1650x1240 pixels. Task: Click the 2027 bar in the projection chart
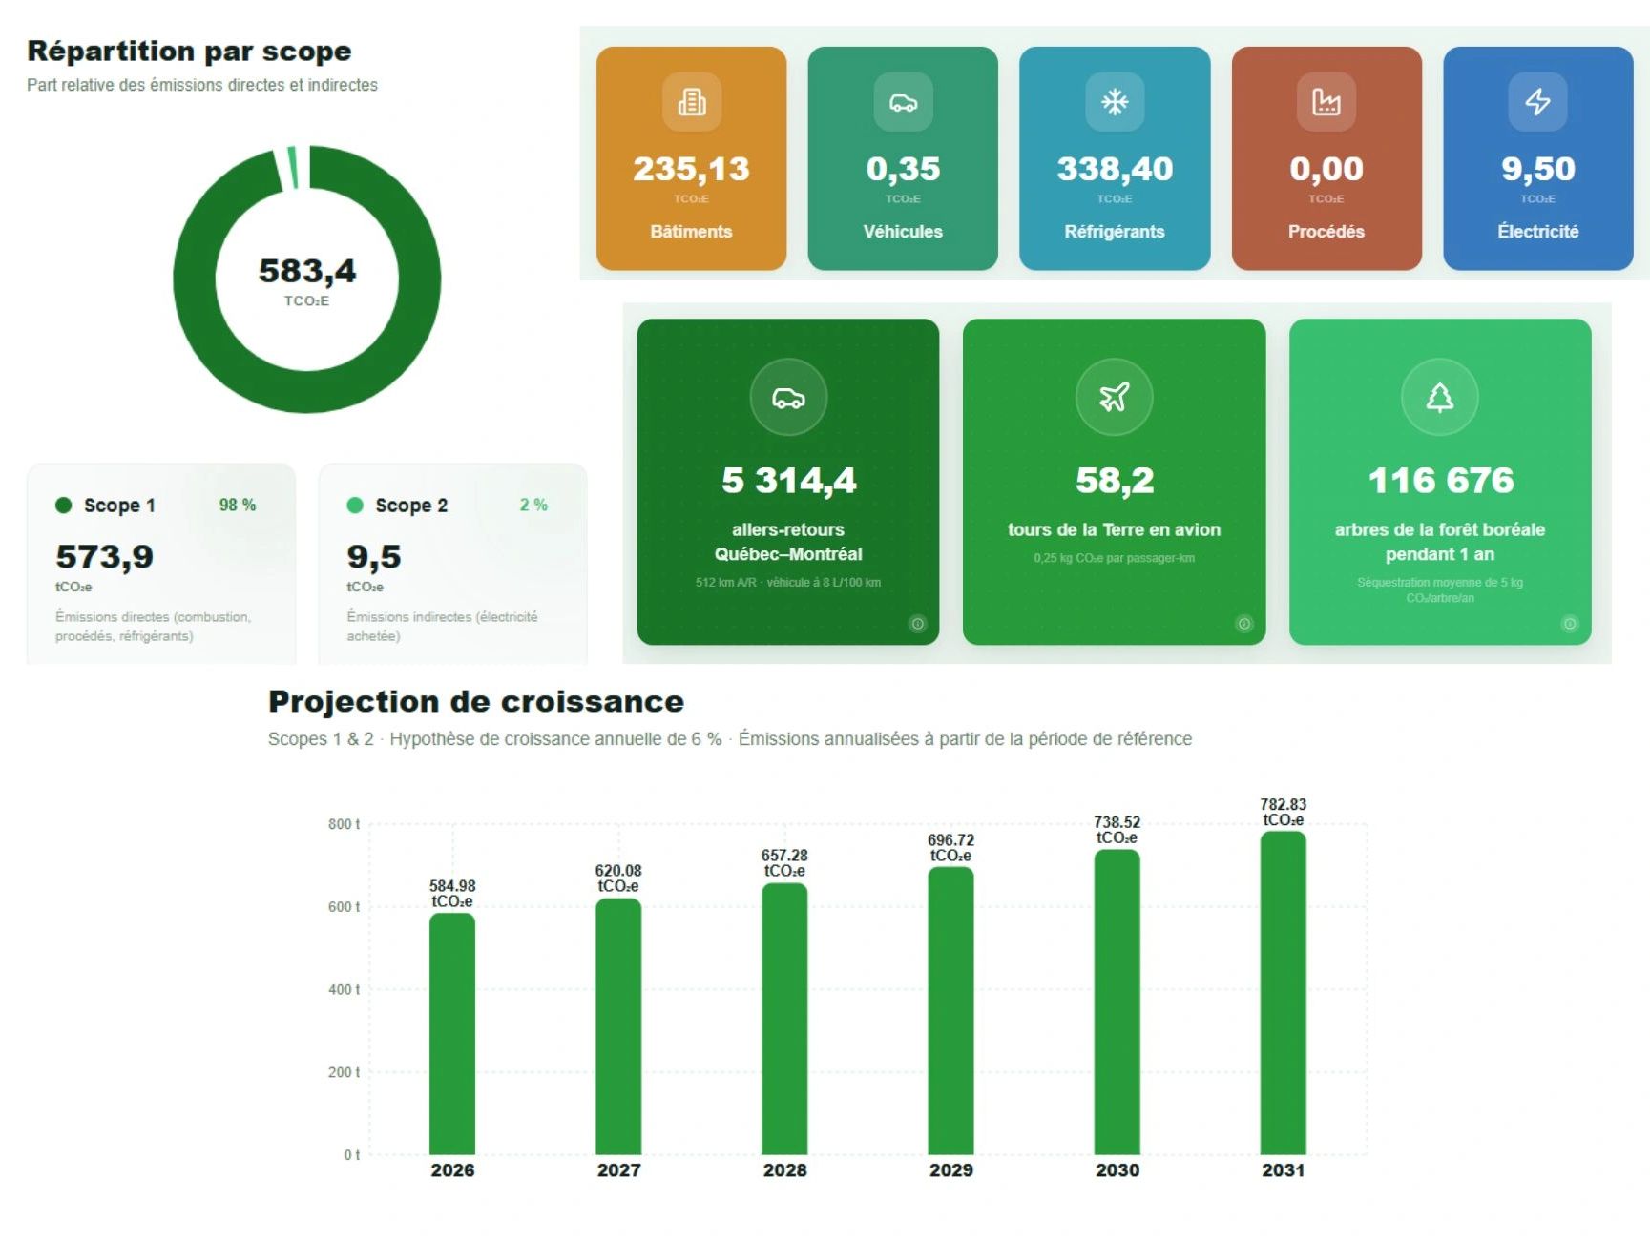pyautogui.click(x=618, y=1026)
